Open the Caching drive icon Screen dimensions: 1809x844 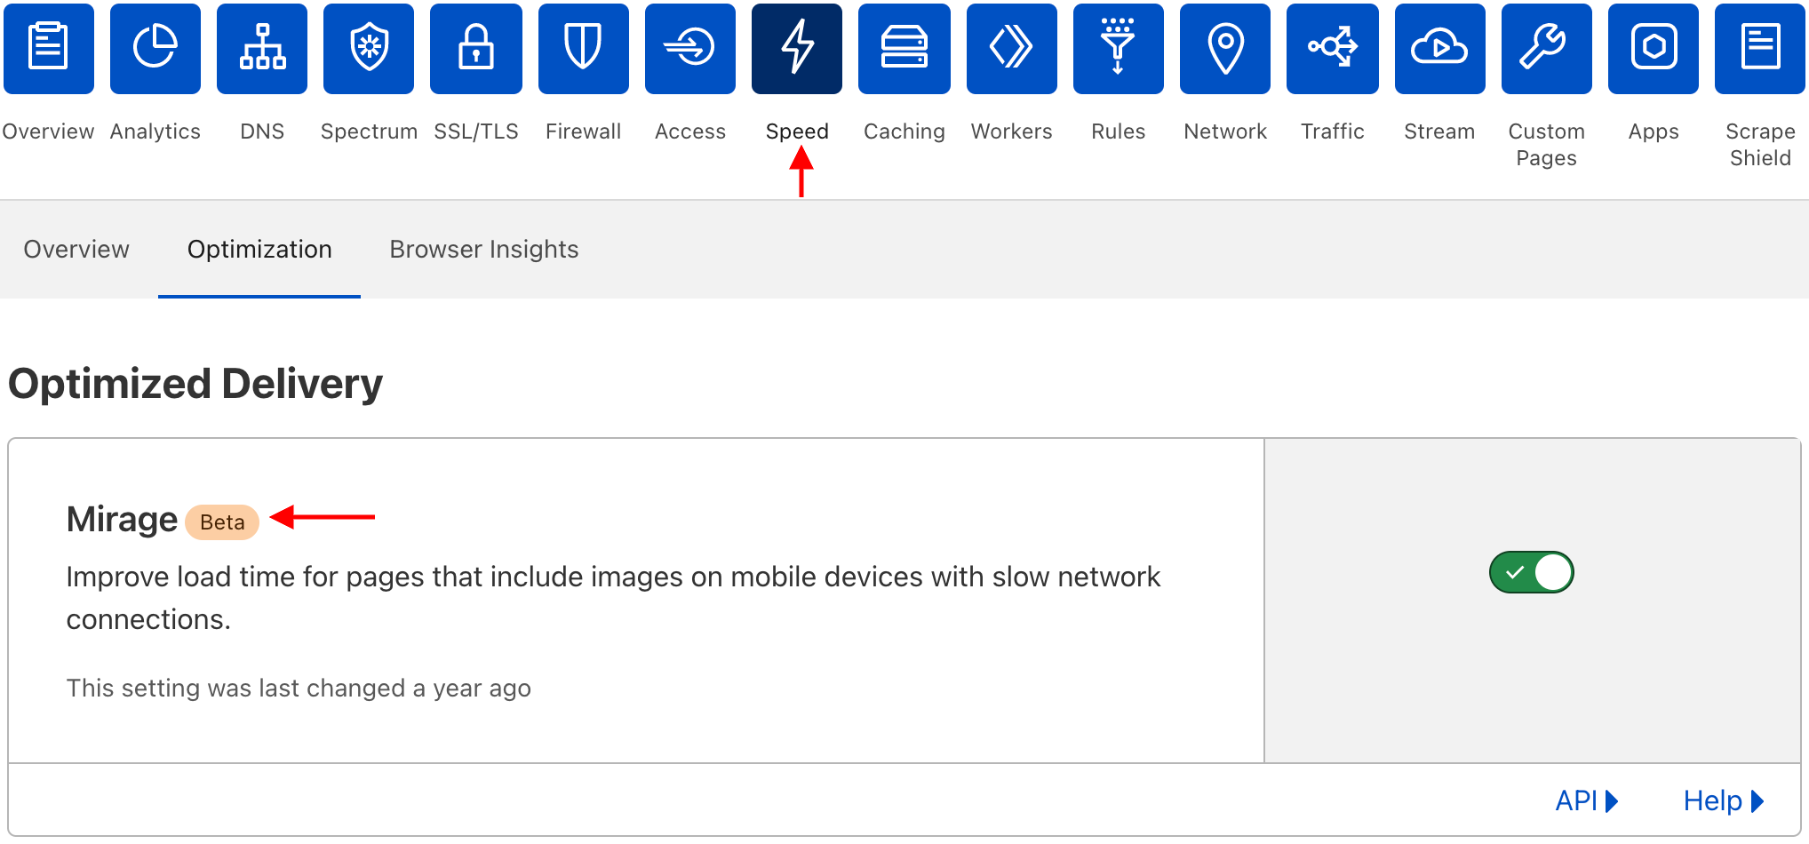point(904,49)
